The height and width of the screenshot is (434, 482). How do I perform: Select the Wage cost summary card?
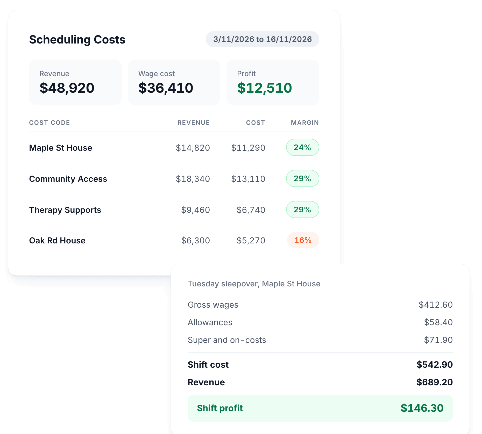tap(174, 82)
